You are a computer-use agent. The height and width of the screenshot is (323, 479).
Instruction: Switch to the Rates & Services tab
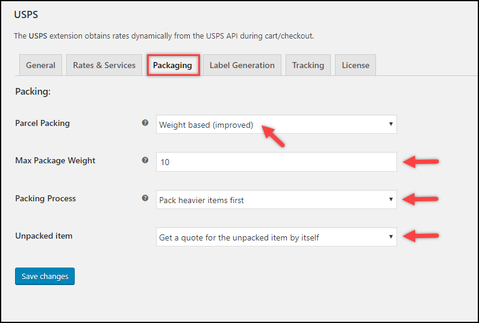104,65
